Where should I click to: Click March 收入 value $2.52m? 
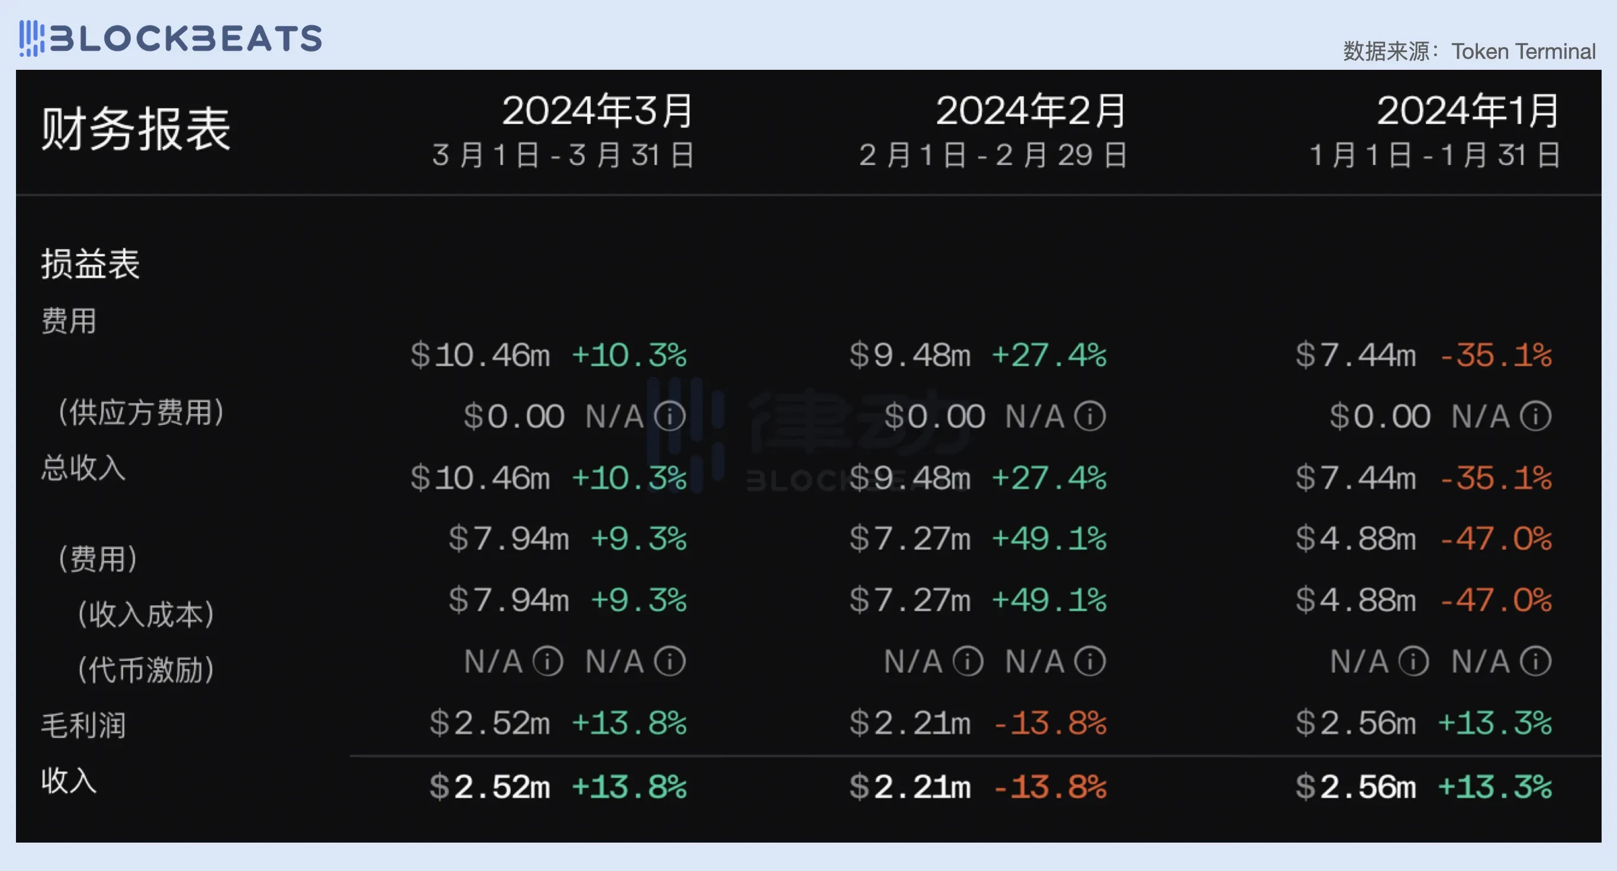click(x=489, y=787)
